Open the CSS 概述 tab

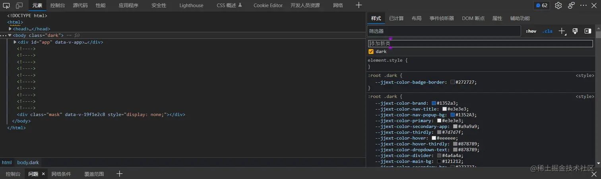point(229,6)
